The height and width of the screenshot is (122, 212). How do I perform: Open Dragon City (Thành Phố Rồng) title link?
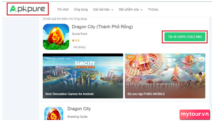pyautogui.click(x=102, y=27)
